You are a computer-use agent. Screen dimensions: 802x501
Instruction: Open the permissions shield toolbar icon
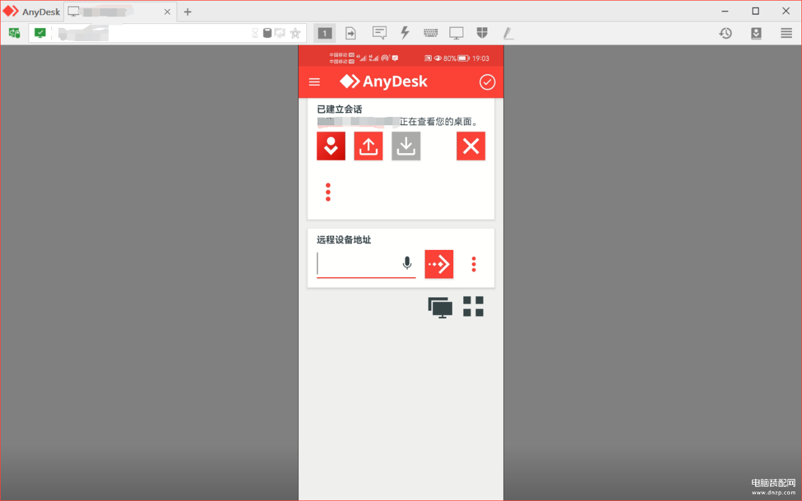482,33
